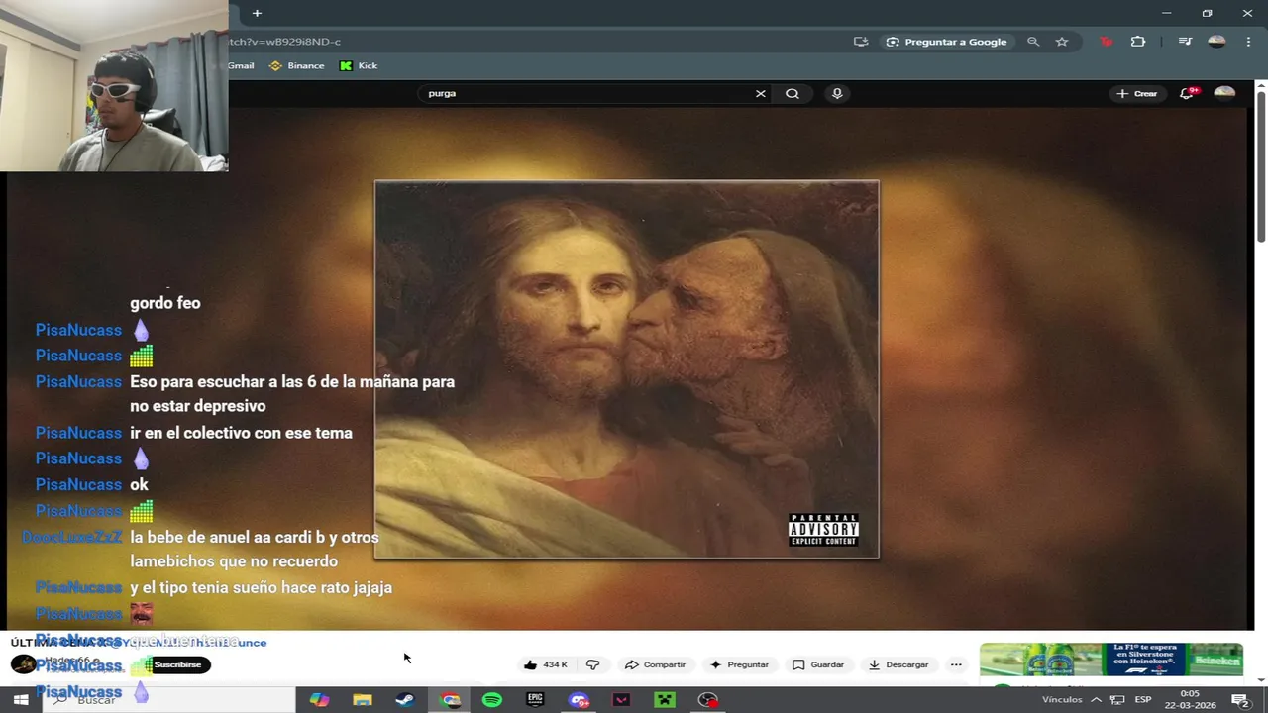Viewport: 1268px width, 713px height.
Task: Bookmark this page with the star icon
Action: coord(1062,42)
